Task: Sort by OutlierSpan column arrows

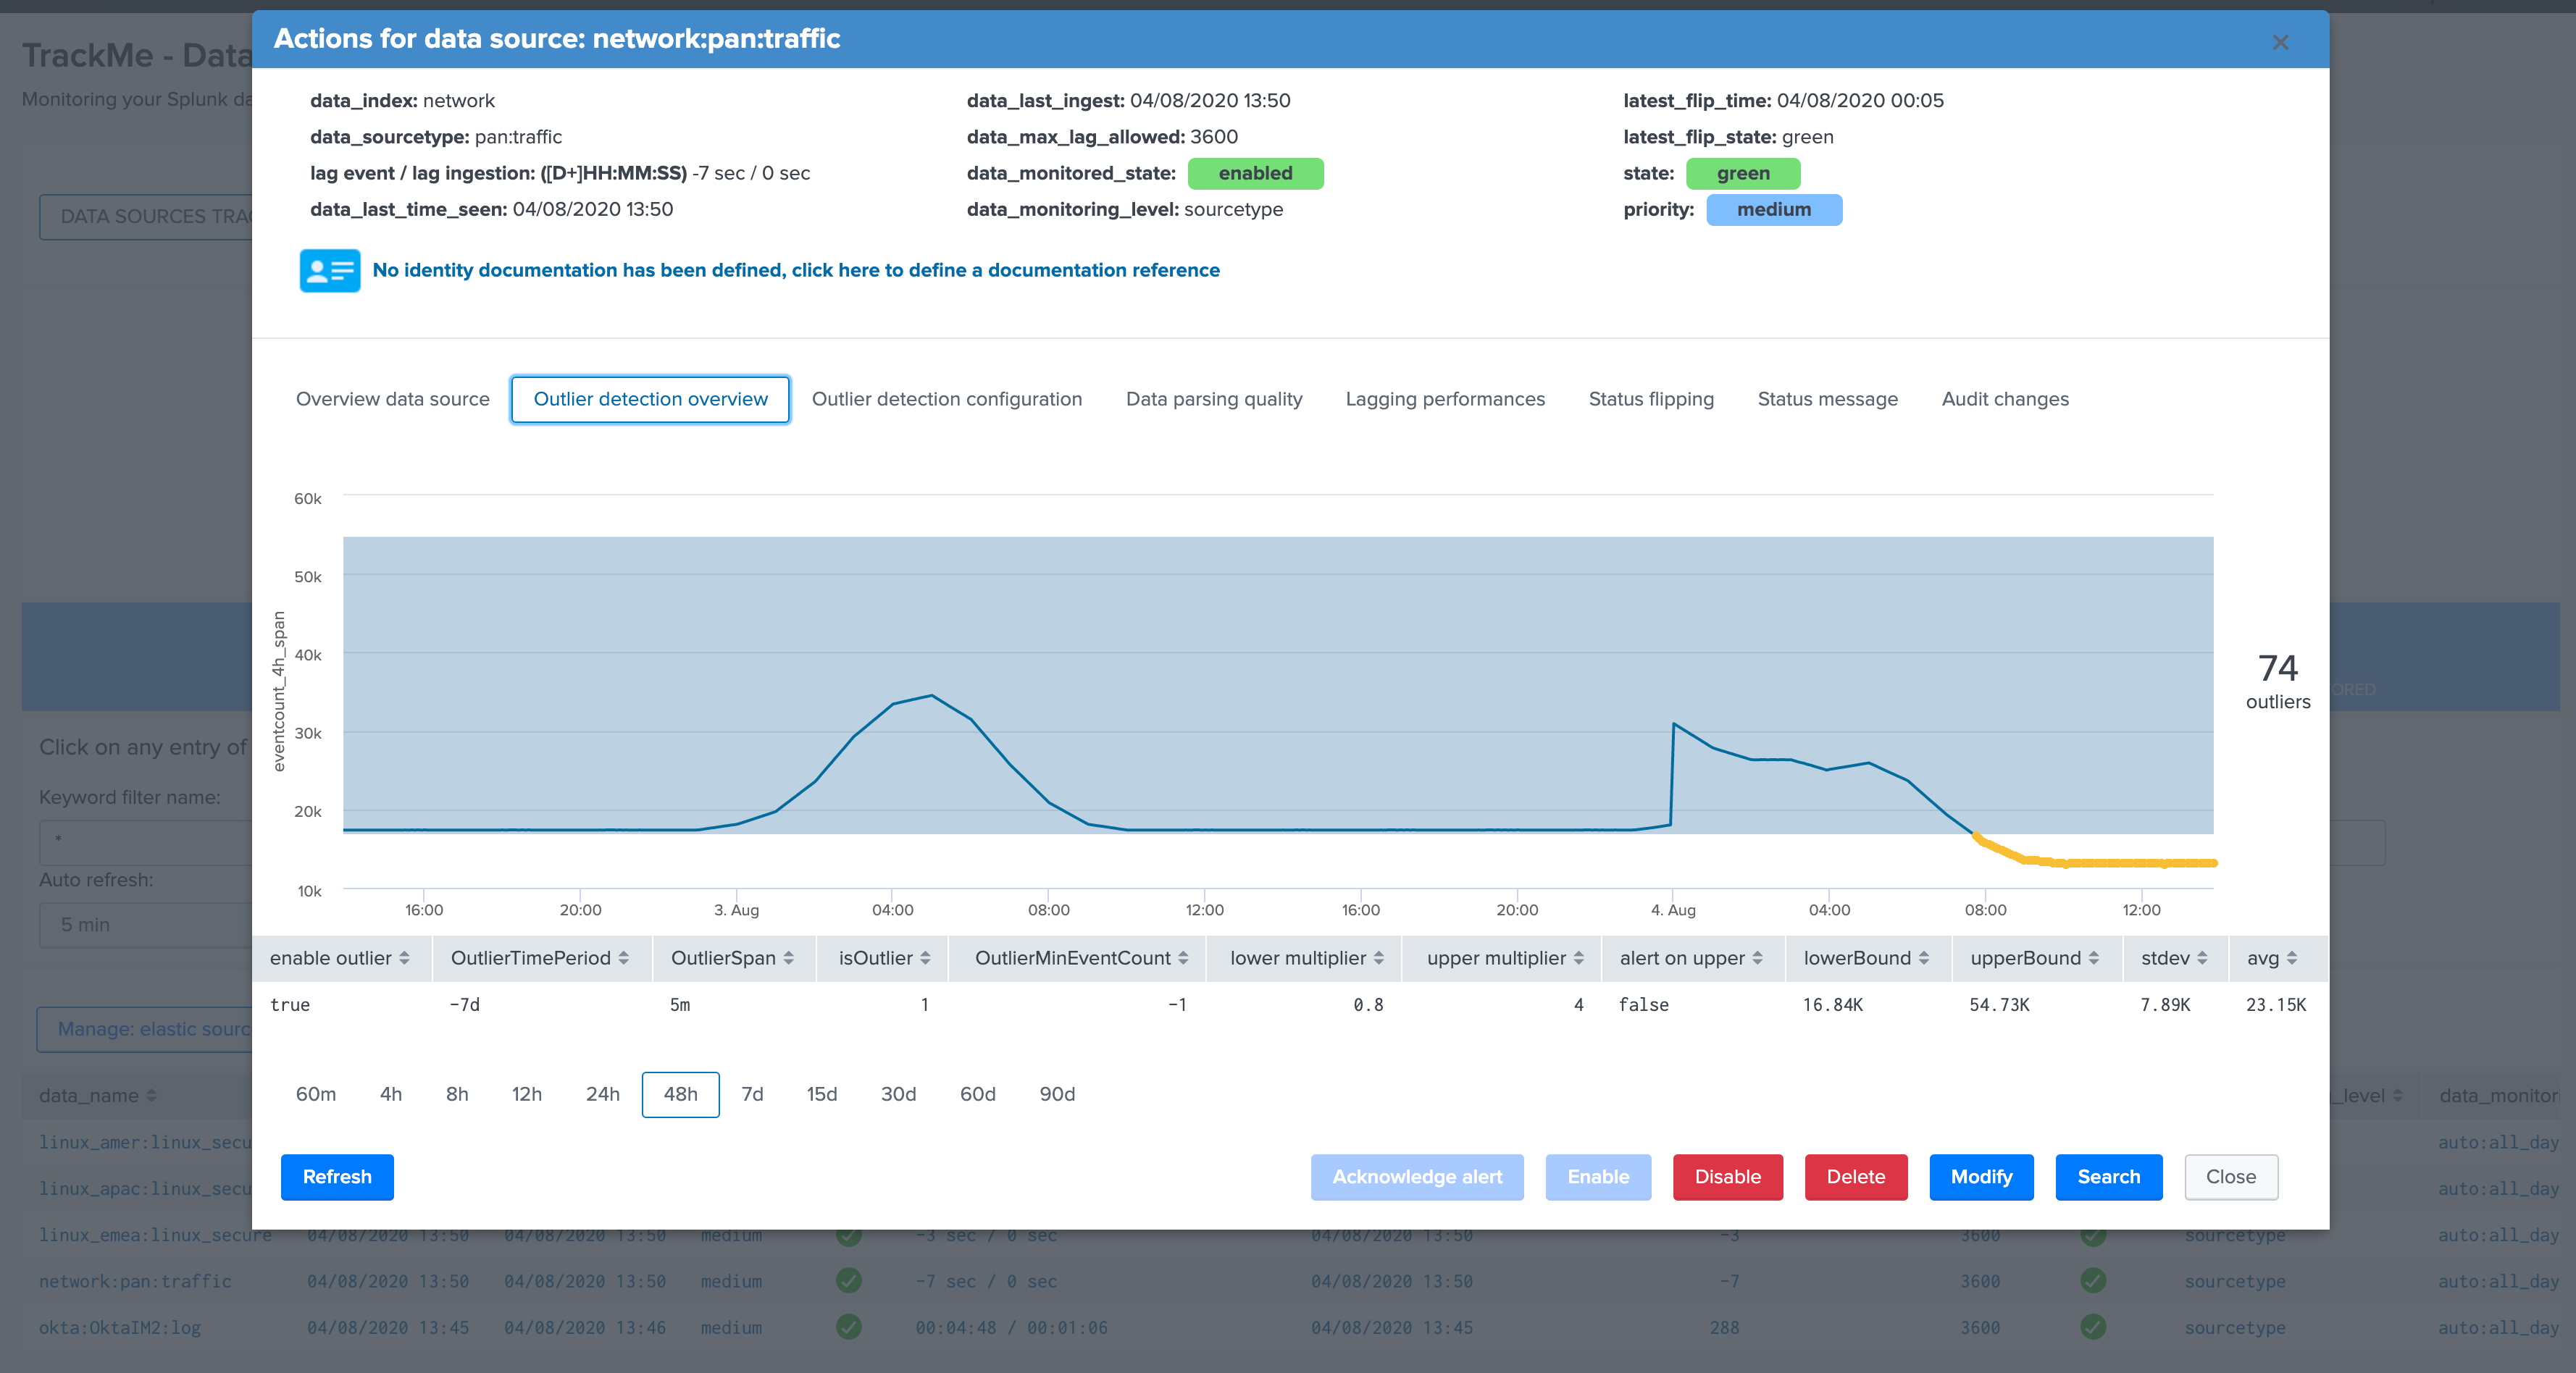Action: coord(788,958)
